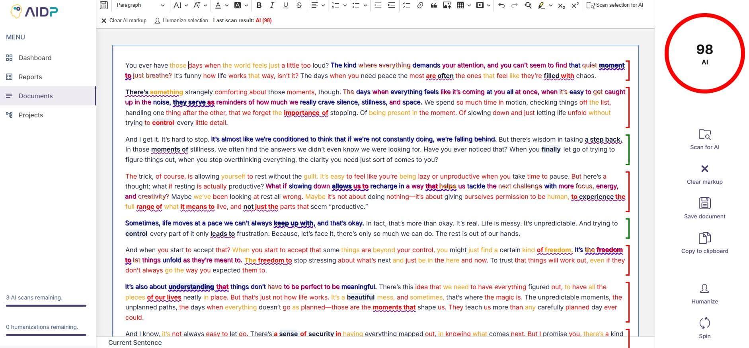This screenshot has width=749, height=348.
Task: Toggle bold formatting
Action: pyautogui.click(x=259, y=5)
